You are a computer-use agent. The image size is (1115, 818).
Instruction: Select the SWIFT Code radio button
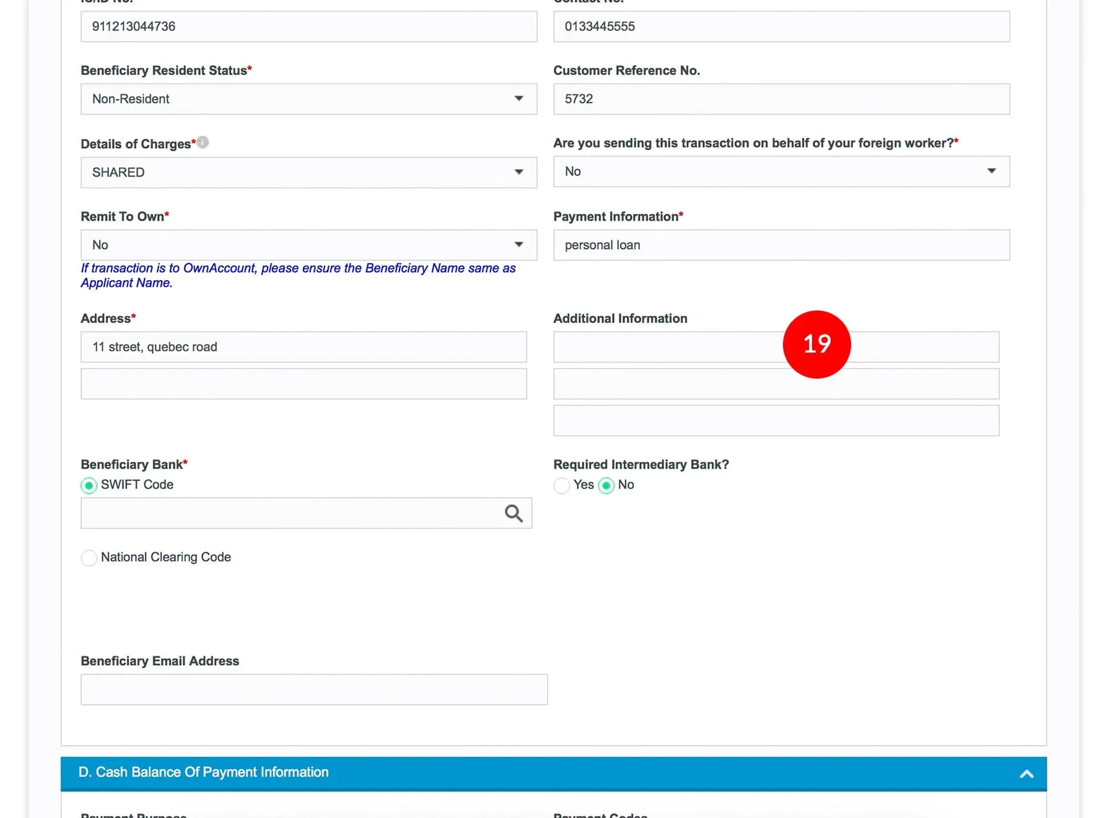(89, 485)
